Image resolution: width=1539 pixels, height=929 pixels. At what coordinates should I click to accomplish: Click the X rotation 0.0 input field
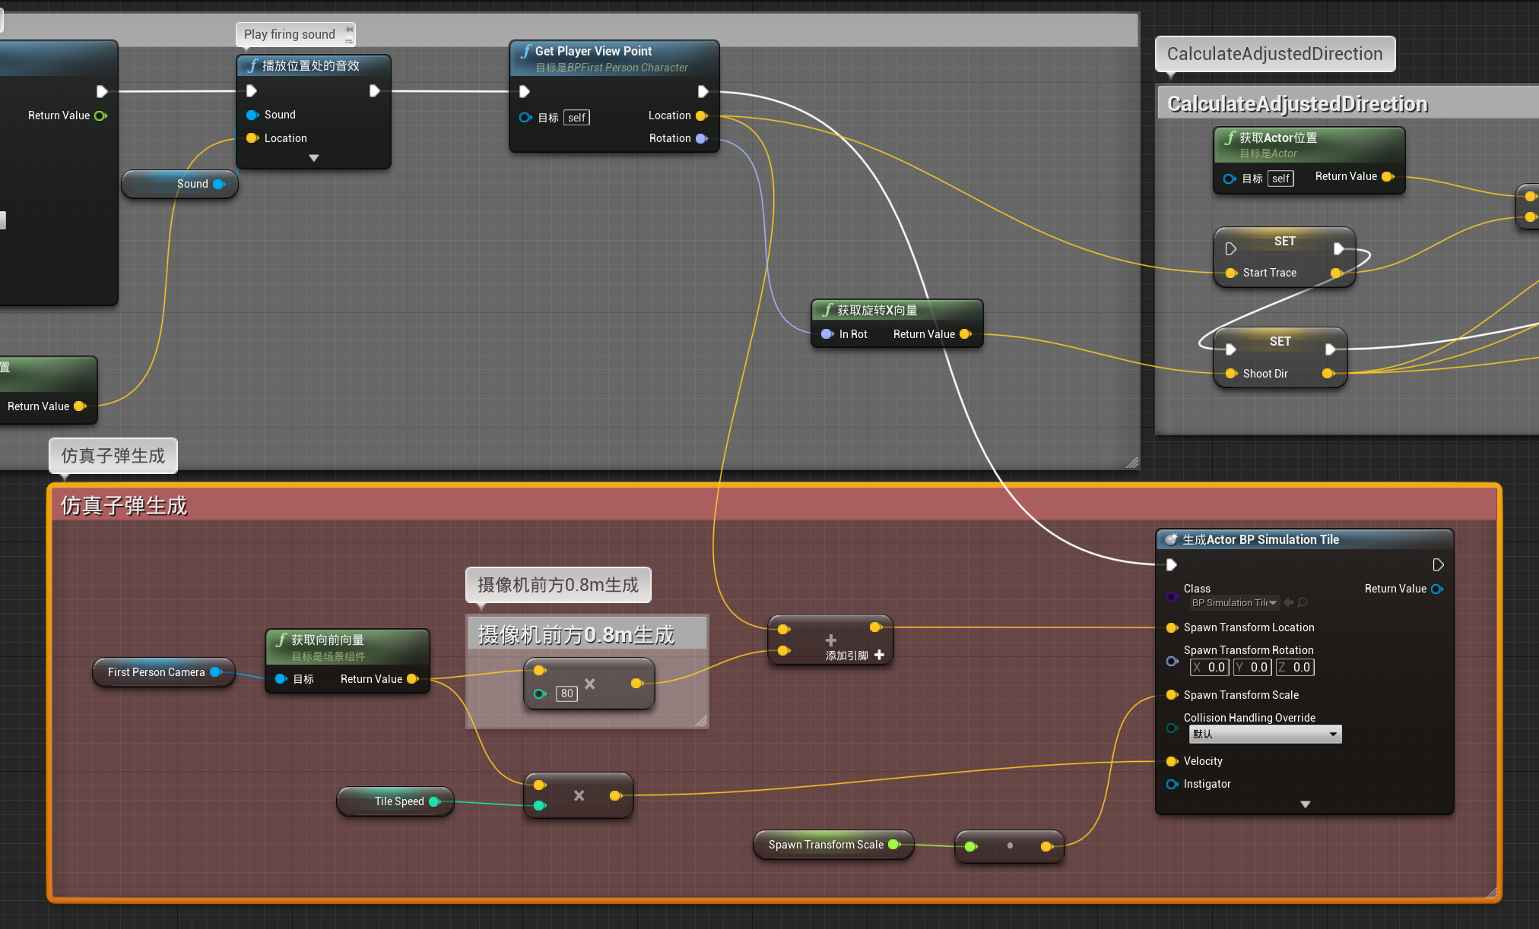point(1209,667)
